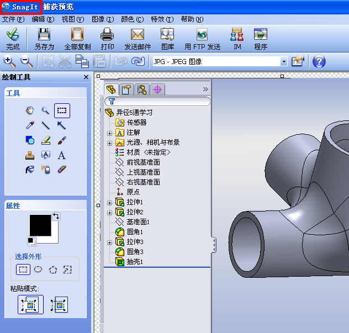Screen dimensions: 349x333
Task: Reset to default black-white colors
Action: click(x=31, y=241)
